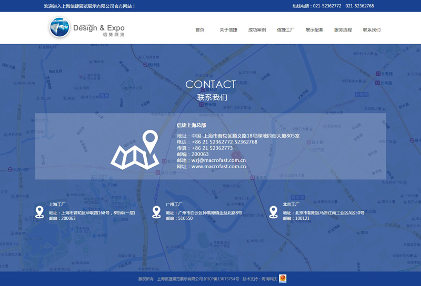421x286 pixels.
Task: Click the wzj@macrofast.com.cn email address
Action: [218, 160]
